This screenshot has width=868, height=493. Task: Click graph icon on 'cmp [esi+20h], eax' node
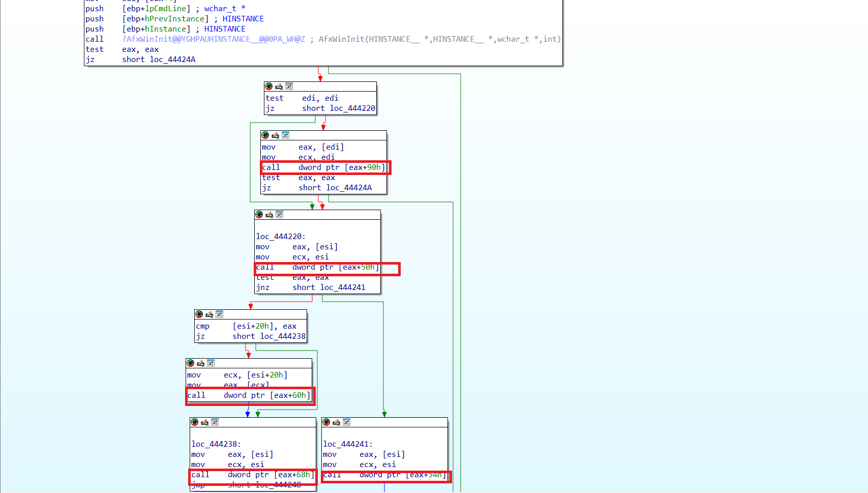219,314
